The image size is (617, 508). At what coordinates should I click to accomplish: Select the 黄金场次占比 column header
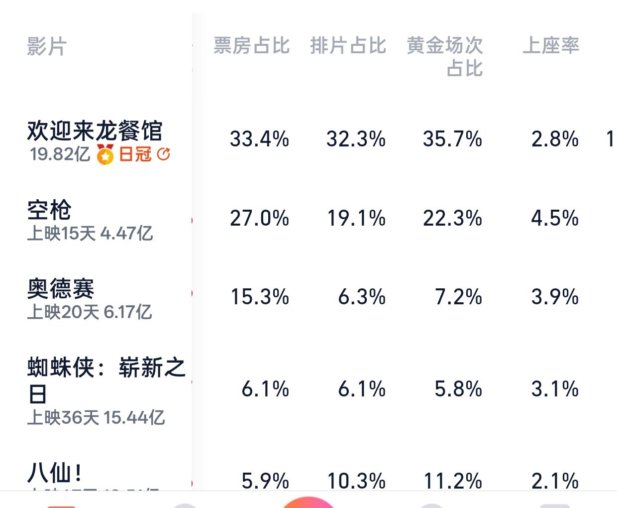[445, 57]
